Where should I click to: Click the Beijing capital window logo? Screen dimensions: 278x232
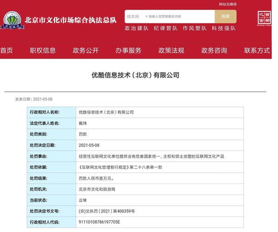[264, 18]
